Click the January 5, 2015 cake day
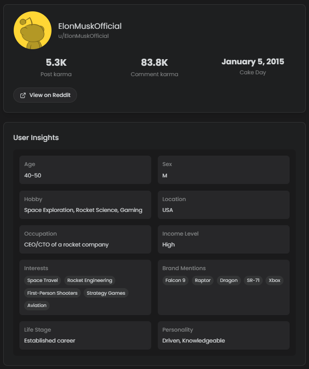This screenshot has height=369, width=309. click(x=253, y=61)
